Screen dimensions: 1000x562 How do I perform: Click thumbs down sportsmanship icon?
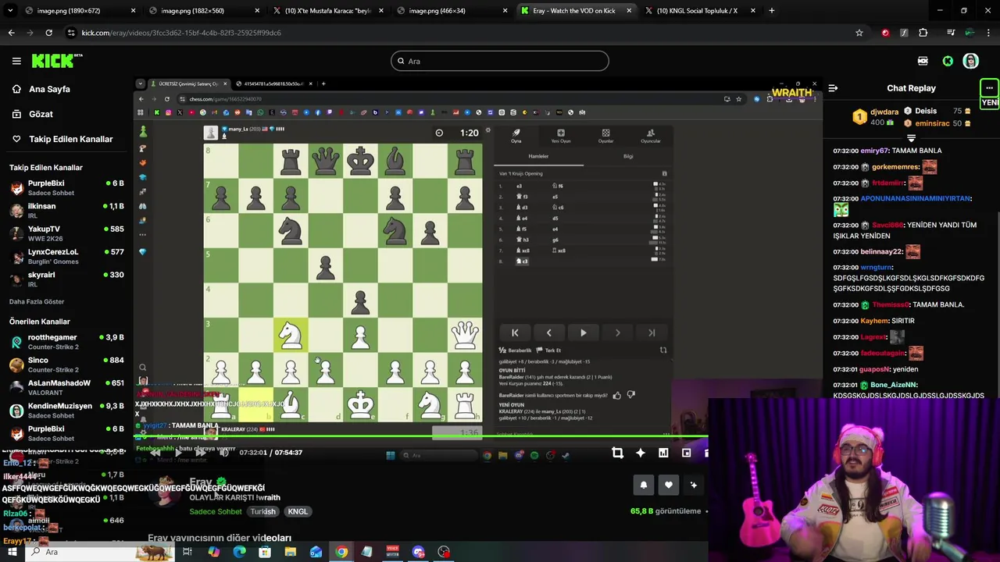coord(631,395)
